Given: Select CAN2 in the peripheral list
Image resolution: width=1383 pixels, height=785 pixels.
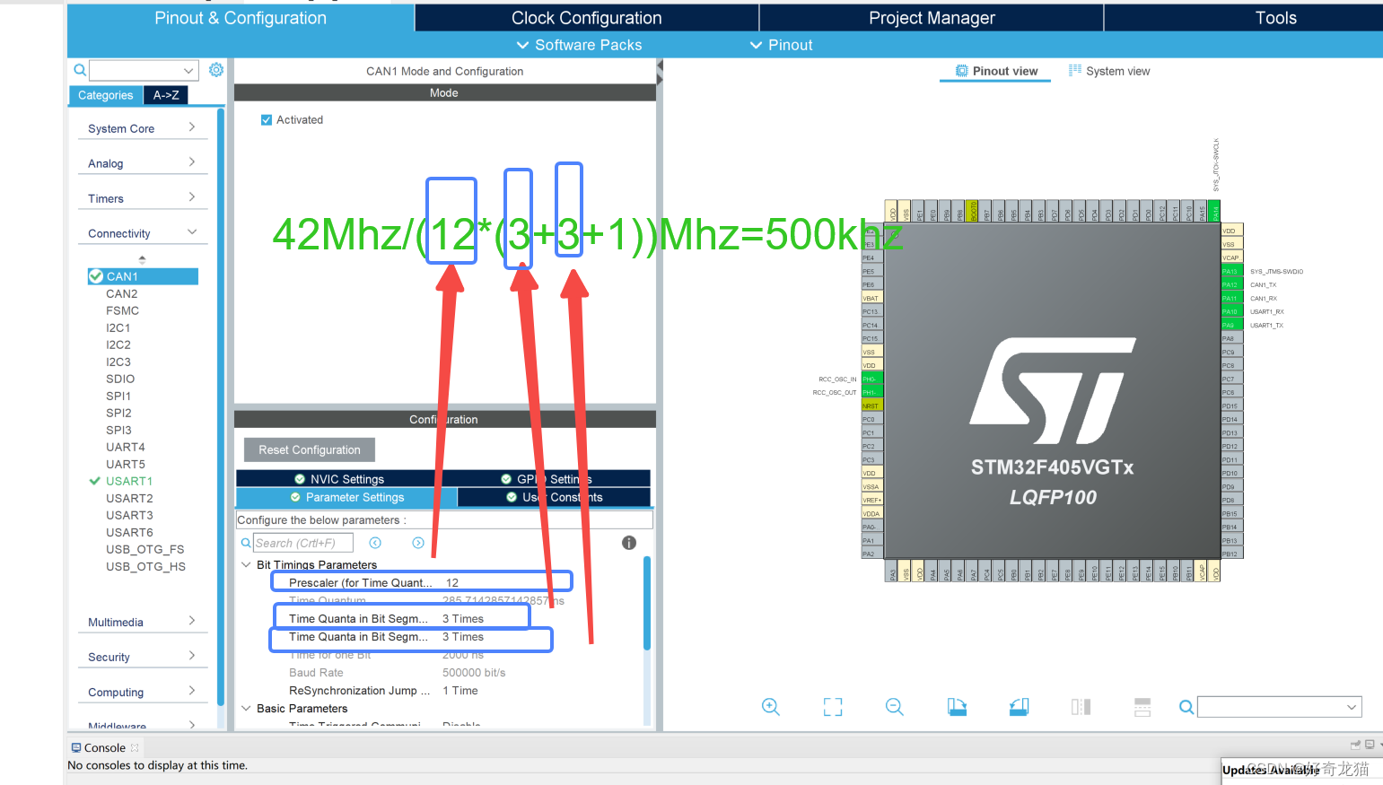Looking at the screenshot, I should tap(122, 293).
